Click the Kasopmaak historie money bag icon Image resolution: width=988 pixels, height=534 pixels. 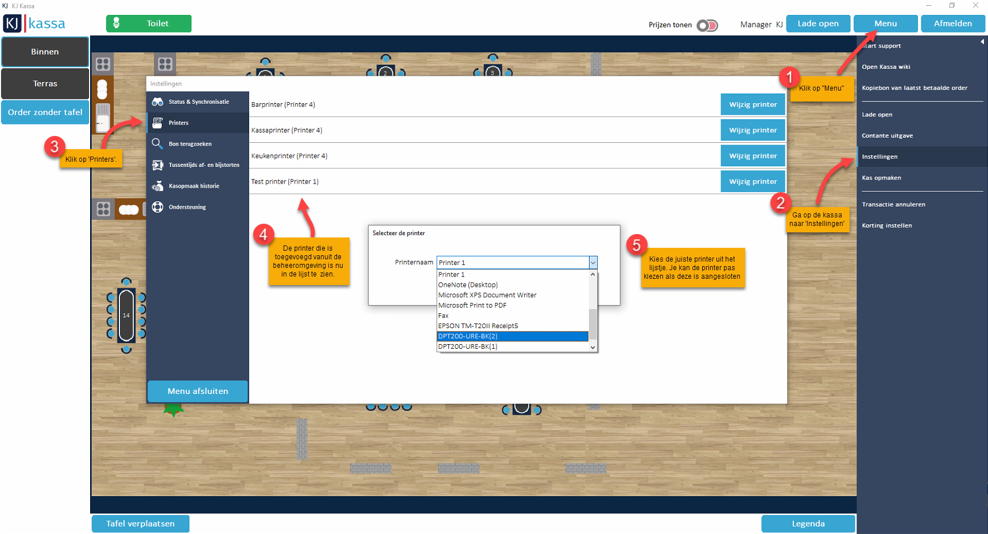click(x=157, y=186)
